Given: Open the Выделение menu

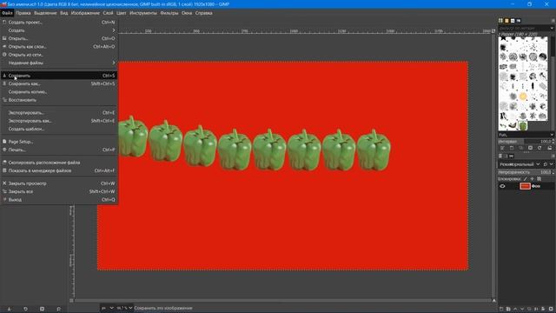Looking at the screenshot, I should click(45, 13).
